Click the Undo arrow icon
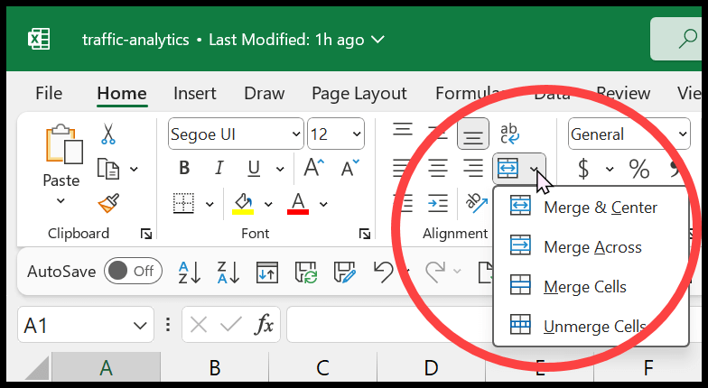The height and width of the screenshot is (388, 708). tap(383, 272)
